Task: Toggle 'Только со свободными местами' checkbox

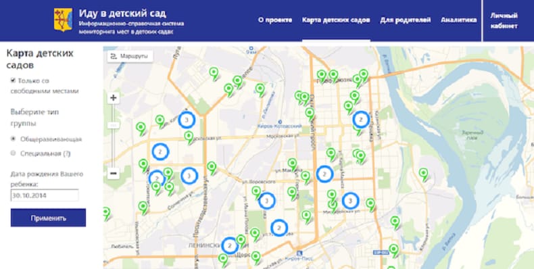Action: click(x=13, y=80)
